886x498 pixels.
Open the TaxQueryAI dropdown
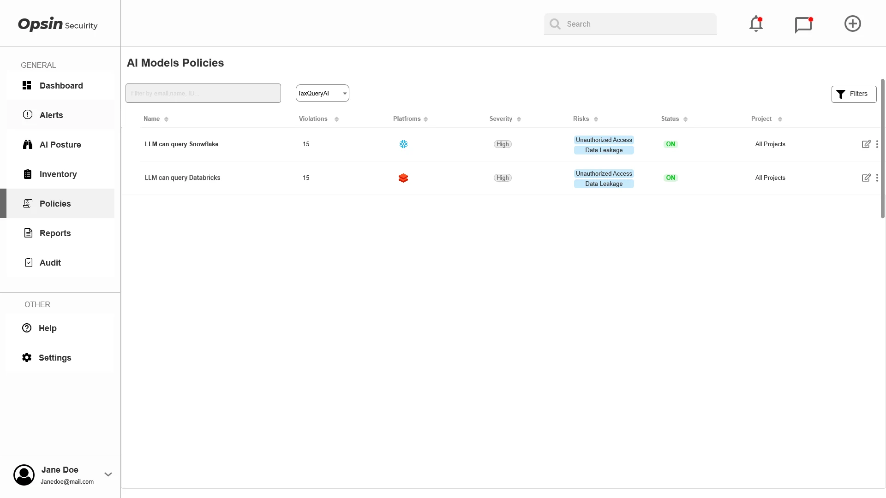click(322, 93)
